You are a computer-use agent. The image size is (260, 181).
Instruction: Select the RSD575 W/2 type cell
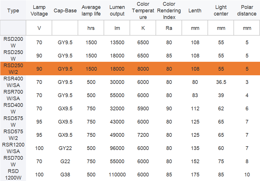click(x=13, y=135)
